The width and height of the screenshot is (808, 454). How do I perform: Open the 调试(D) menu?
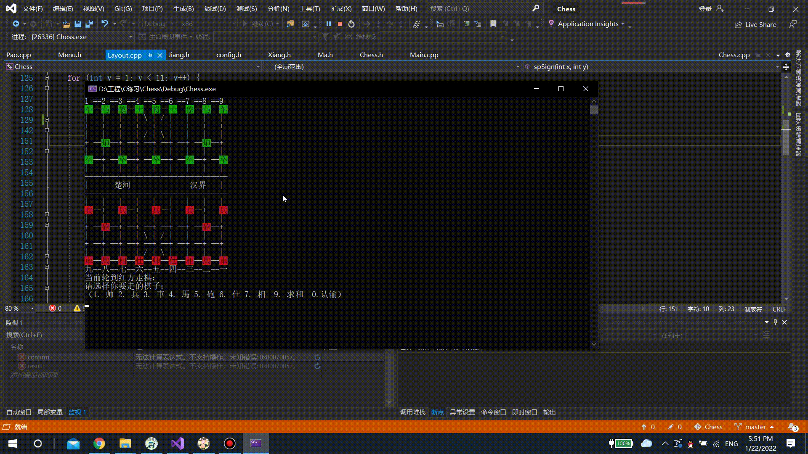[x=215, y=8]
